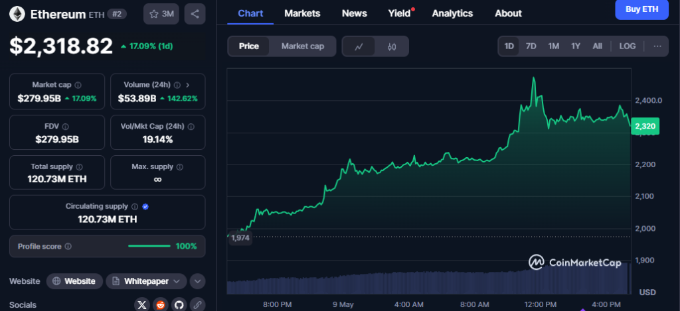Click Volume (24h) info icon
This screenshot has width=680, height=311.
[x=176, y=85]
